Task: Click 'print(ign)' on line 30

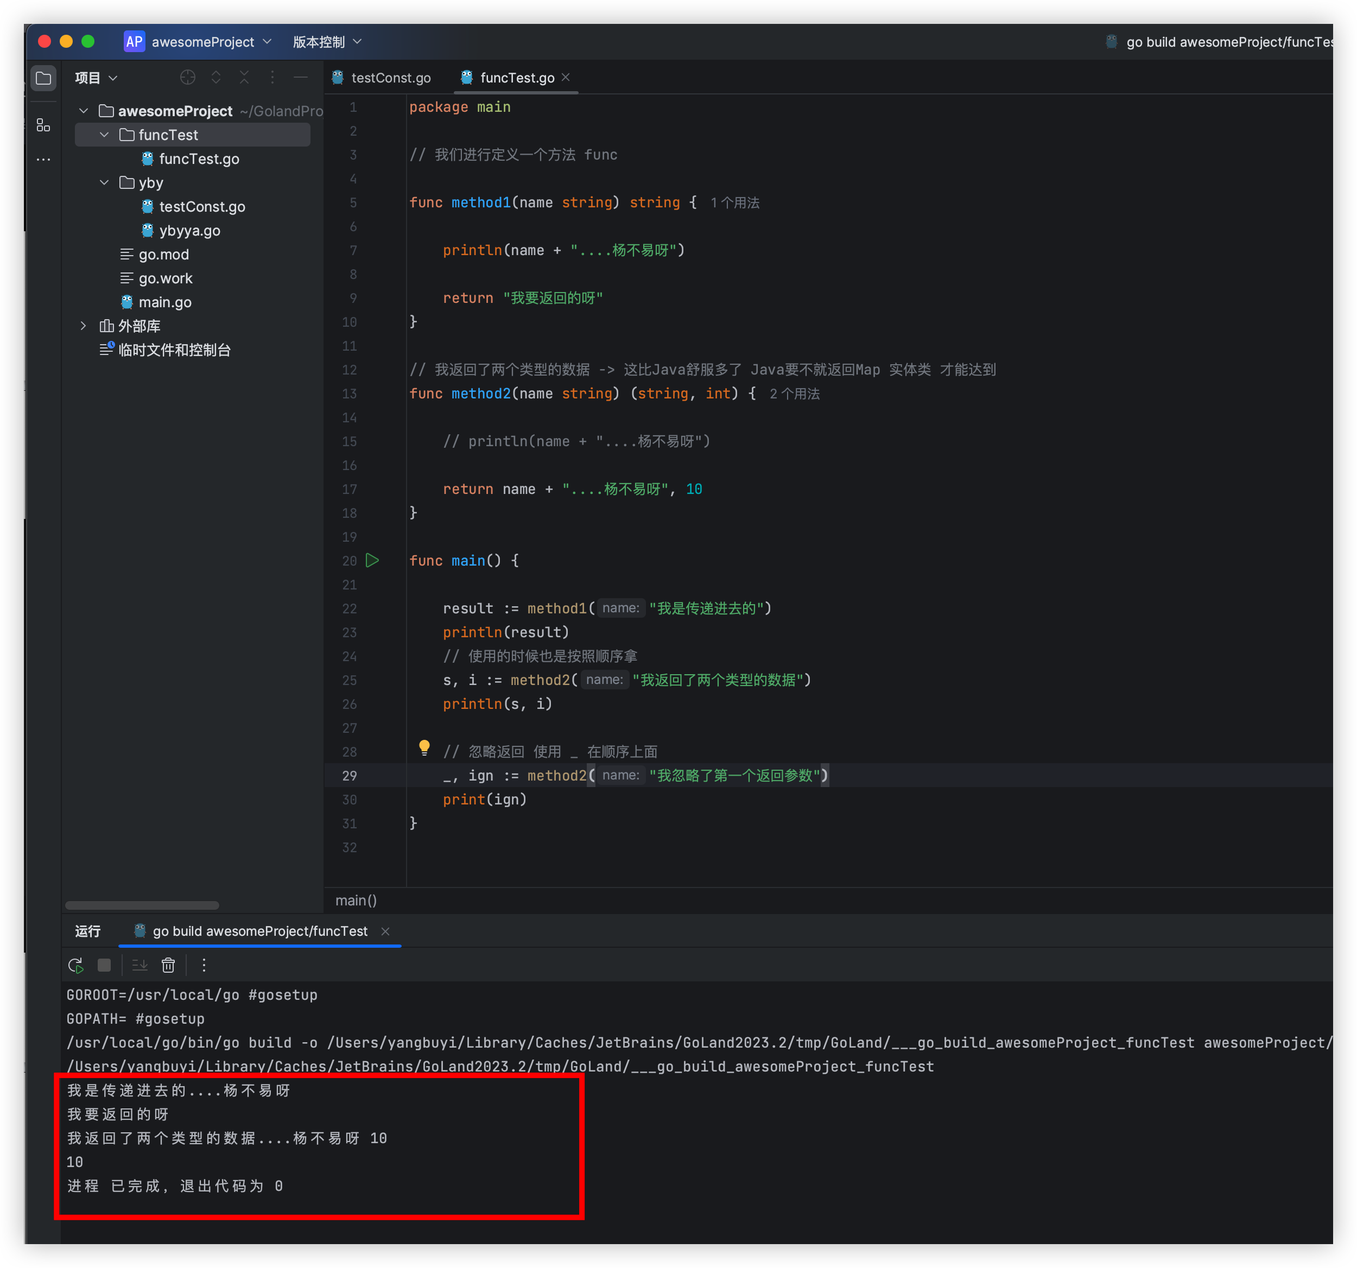Action: click(485, 799)
